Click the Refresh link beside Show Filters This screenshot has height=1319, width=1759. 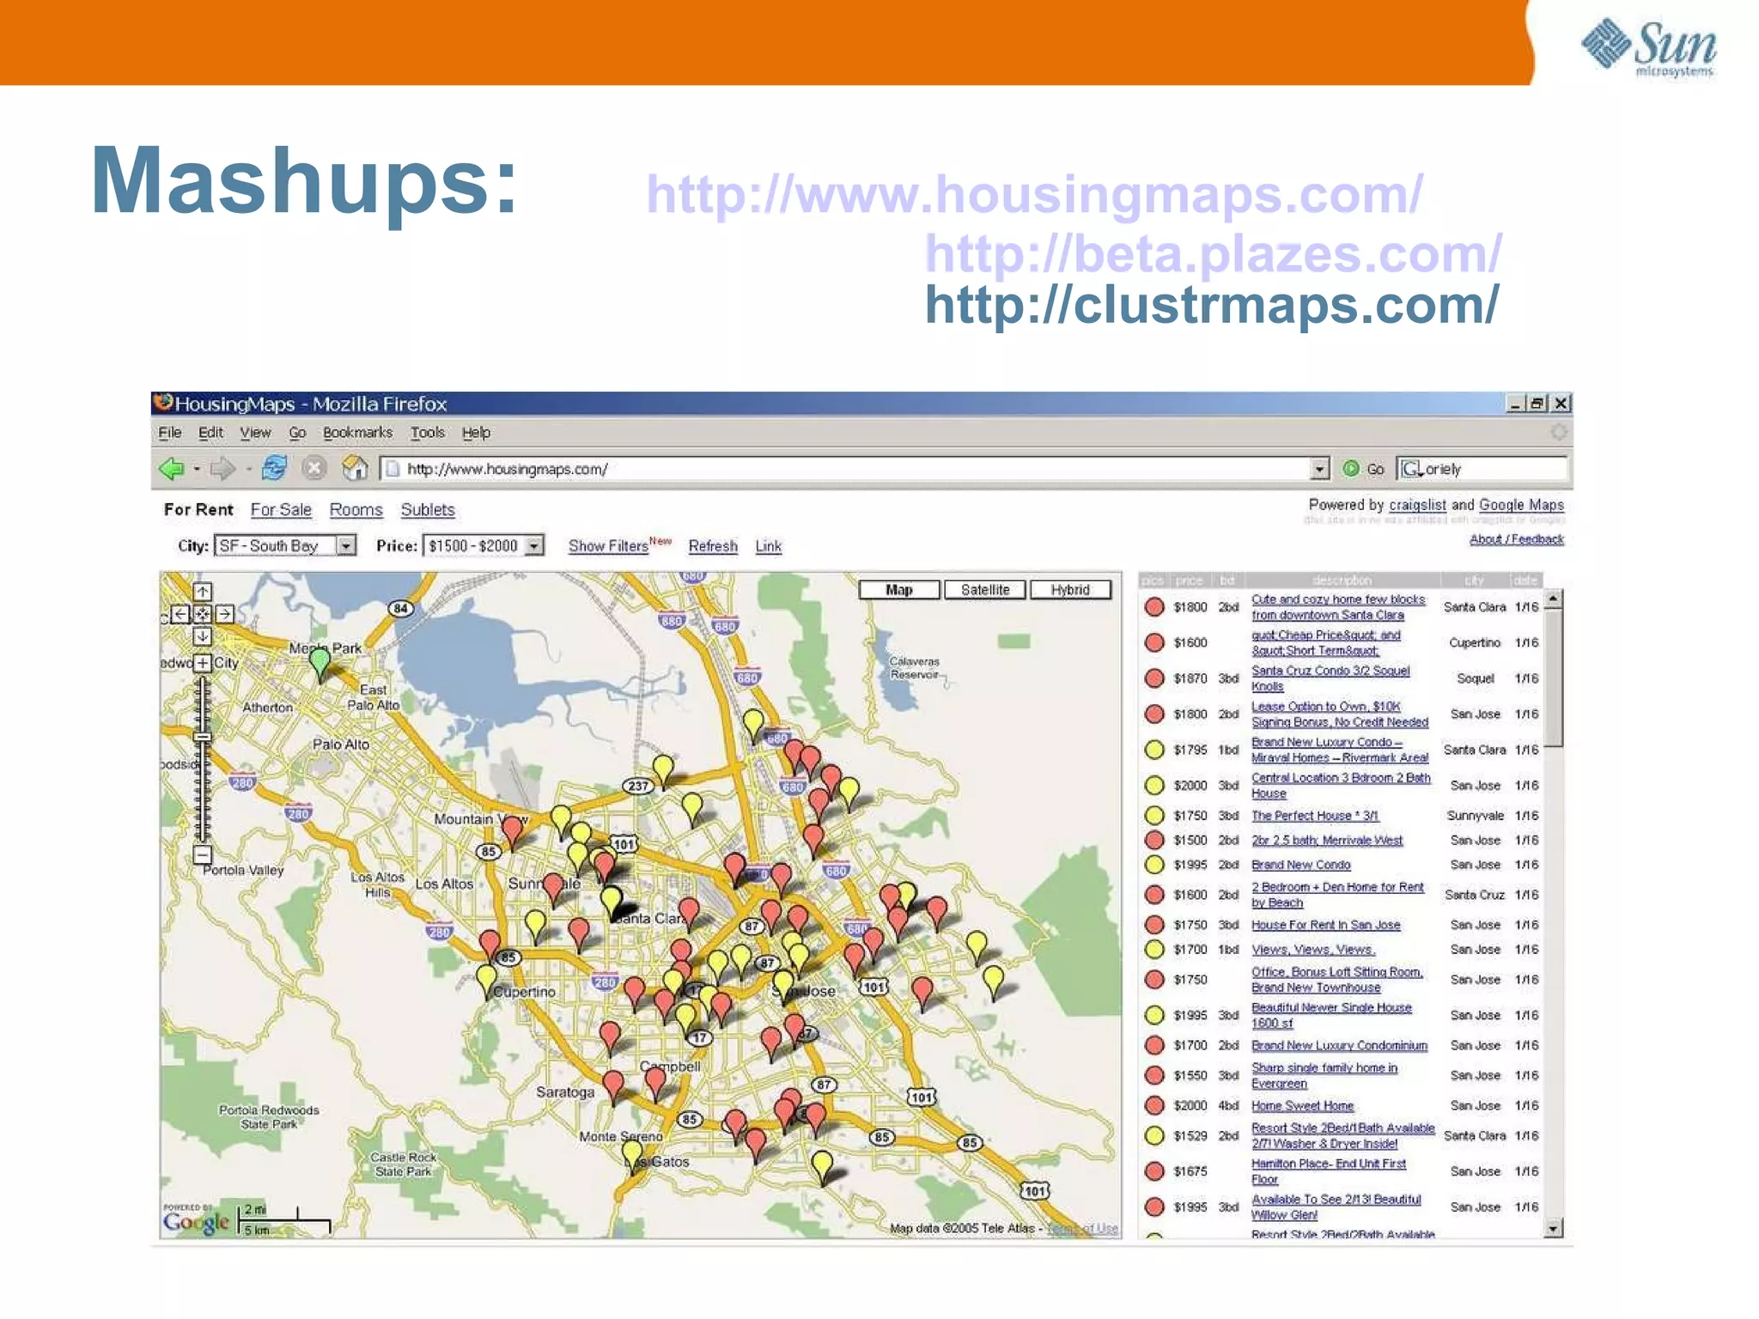click(x=713, y=545)
